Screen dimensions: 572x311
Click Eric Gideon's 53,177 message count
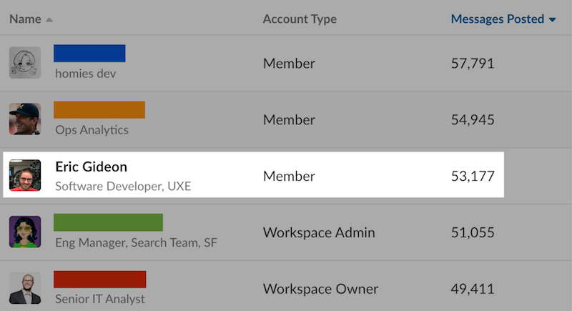point(473,176)
